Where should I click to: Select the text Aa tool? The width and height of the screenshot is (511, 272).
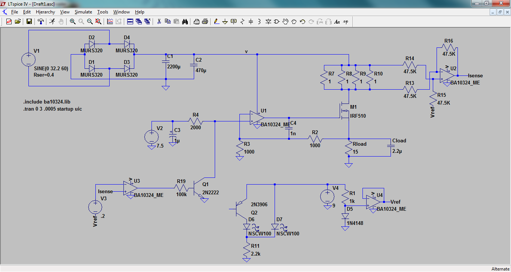337,22
